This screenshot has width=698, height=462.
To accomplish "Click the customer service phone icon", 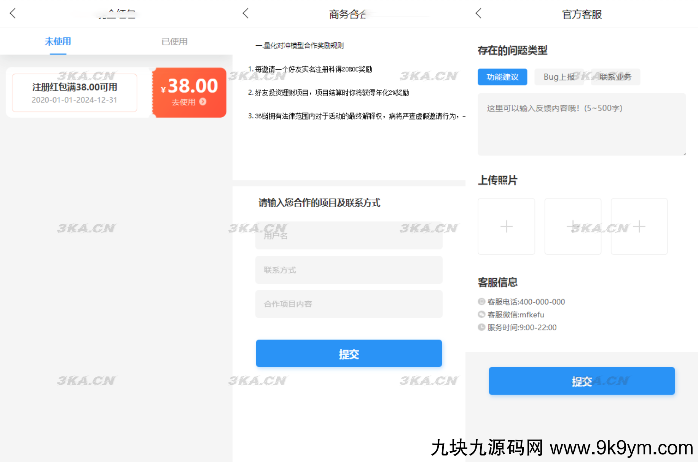I will pos(481,302).
